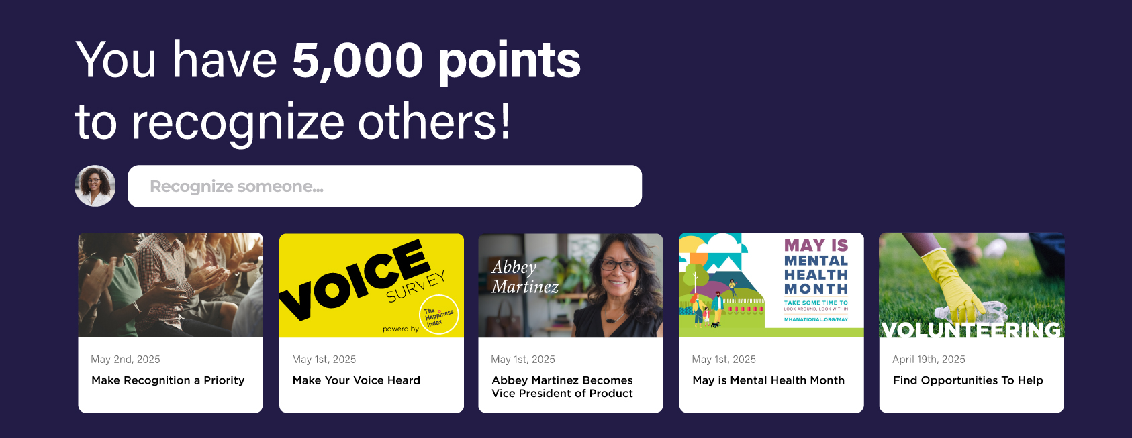Read Abbey Martinez Becomes Vice President article
This screenshot has height=438, width=1132.
(x=562, y=387)
